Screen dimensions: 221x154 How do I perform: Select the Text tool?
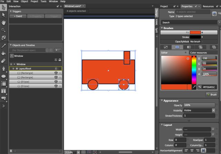tap(3, 91)
